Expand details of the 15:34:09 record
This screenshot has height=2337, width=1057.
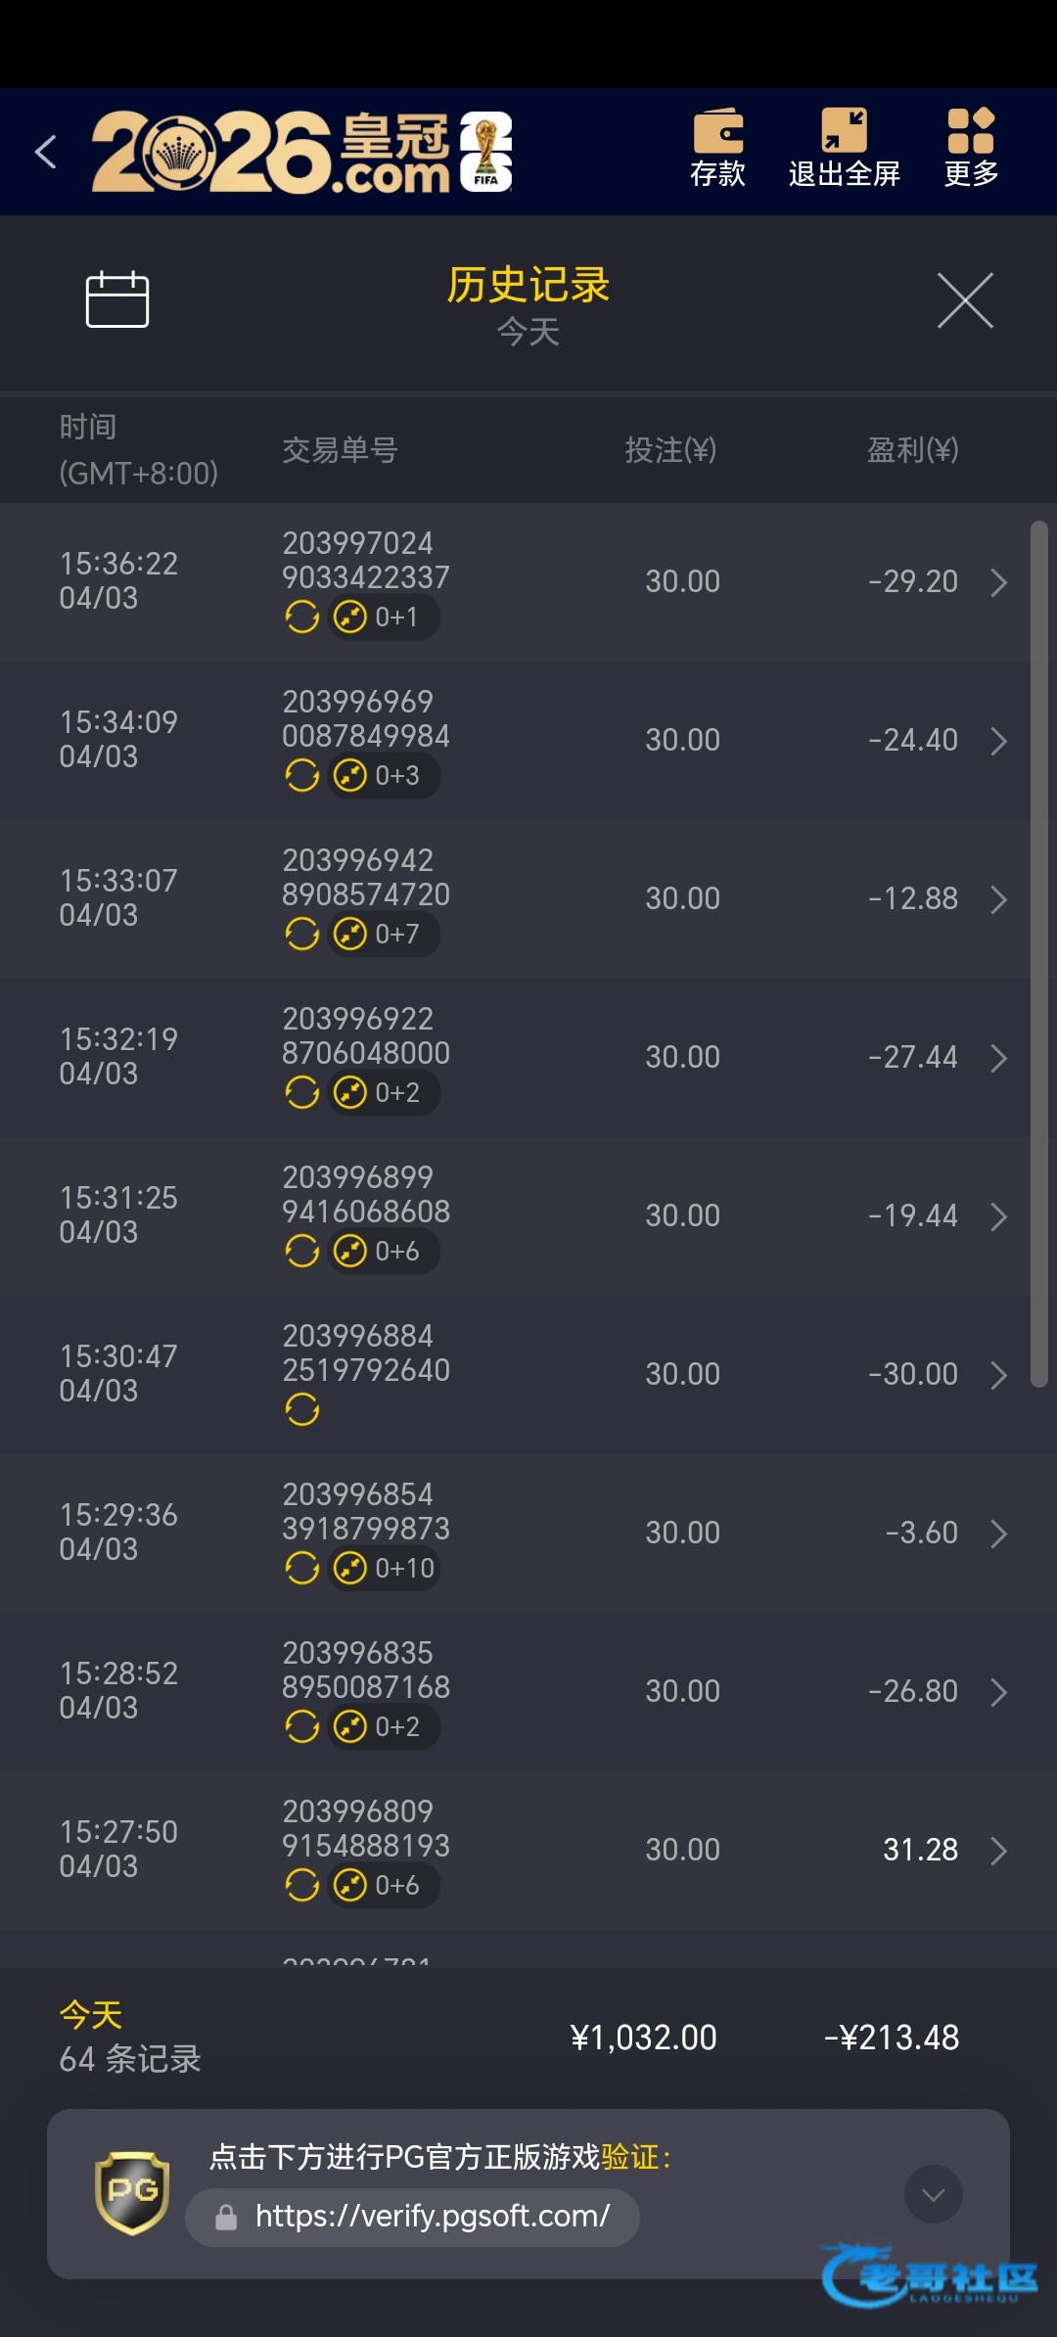pyautogui.click(x=998, y=741)
